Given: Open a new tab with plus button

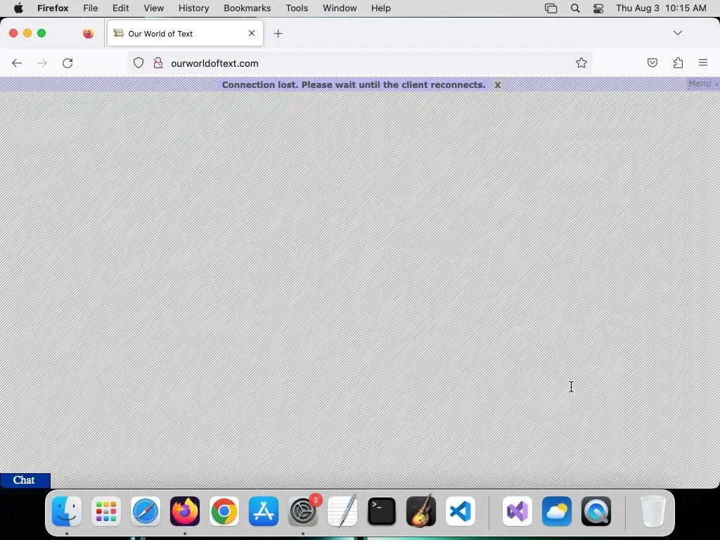Looking at the screenshot, I should pos(278,34).
